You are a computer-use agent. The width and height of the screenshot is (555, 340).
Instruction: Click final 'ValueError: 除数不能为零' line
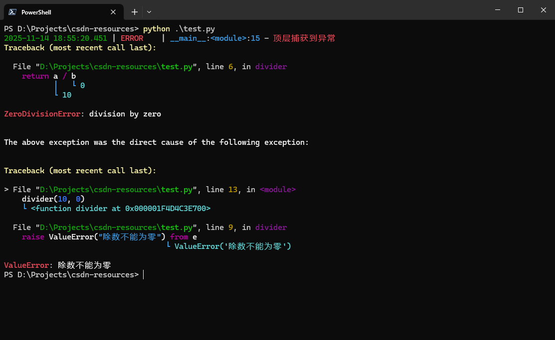click(x=57, y=265)
